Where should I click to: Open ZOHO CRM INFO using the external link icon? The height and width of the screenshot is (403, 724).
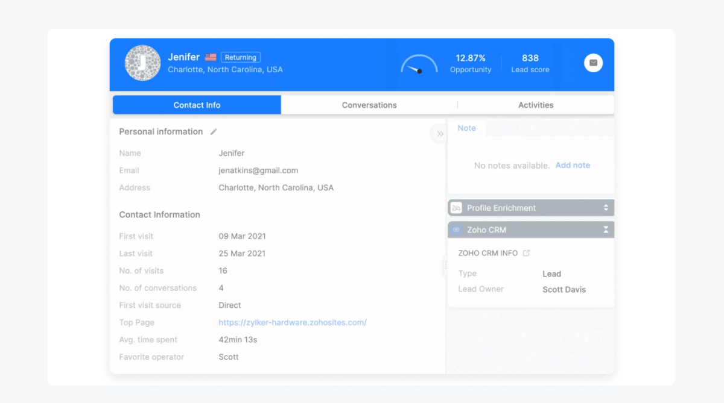(x=526, y=252)
